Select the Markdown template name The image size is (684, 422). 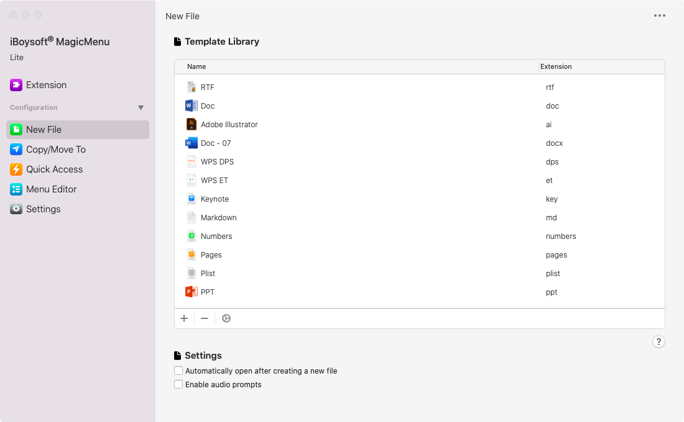(x=218, y=218)
